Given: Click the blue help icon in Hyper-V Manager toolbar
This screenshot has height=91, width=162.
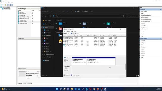Looking at the screenshot, I should coord(10,5).
